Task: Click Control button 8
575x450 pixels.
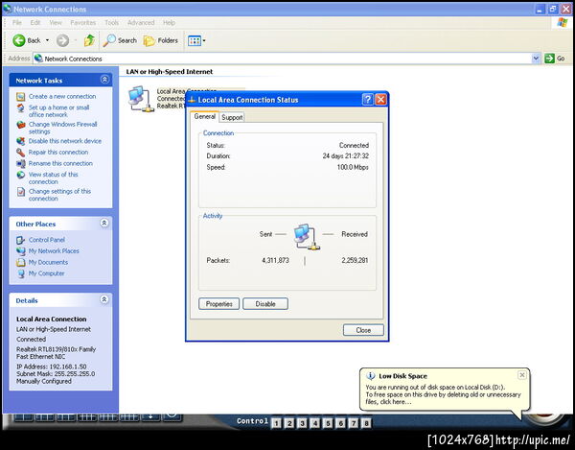Action: click(366, 423)
